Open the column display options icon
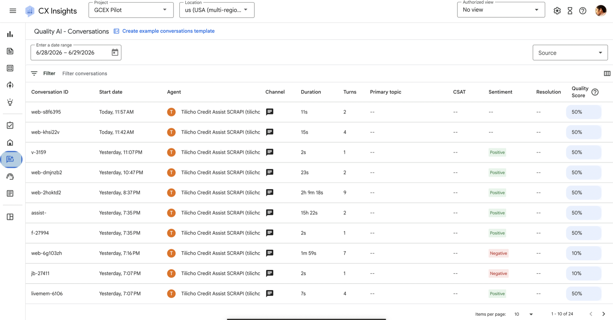 pos(607,73)
